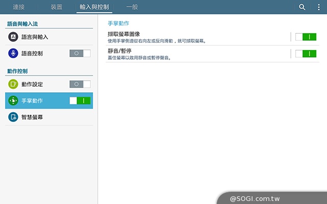Tap the 手掌動作 palm icon
The height and width of the screenshot is (204, 327).
pyautogui.click(x=13, y=101)
